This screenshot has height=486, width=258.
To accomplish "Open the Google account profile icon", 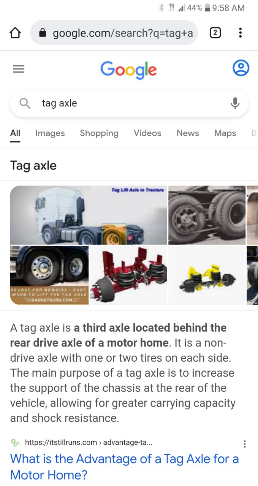I will click(241, 68).
